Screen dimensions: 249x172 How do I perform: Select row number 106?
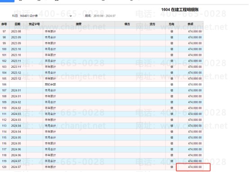4,84
